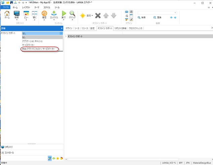Click the コンパイル (Compile) icon

click(54, 14)
